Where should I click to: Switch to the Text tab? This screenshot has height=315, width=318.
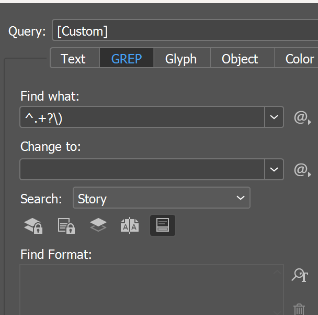[73, 59]
